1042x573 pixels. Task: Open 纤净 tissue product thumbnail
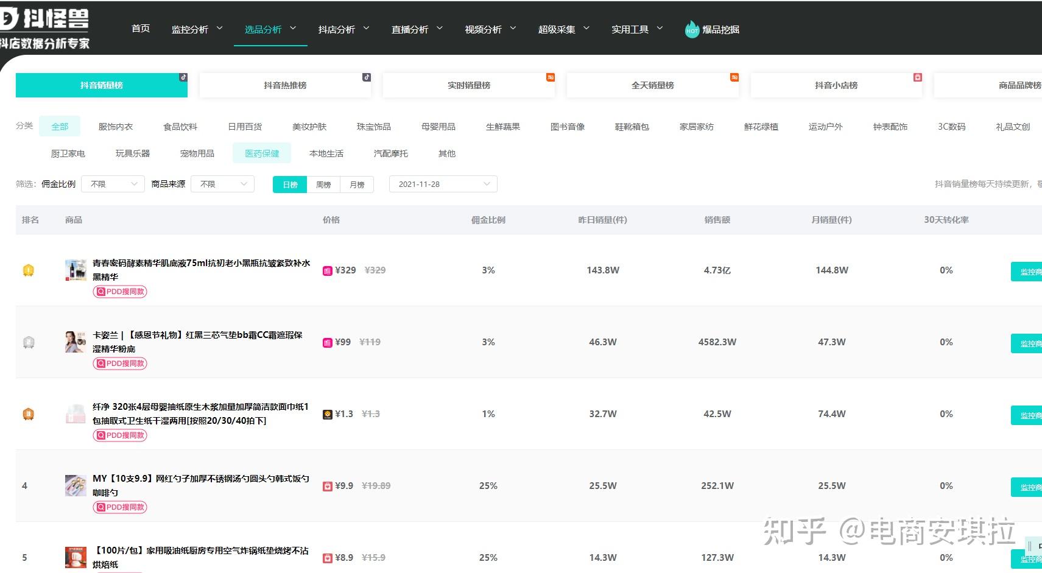click(76, 414)
